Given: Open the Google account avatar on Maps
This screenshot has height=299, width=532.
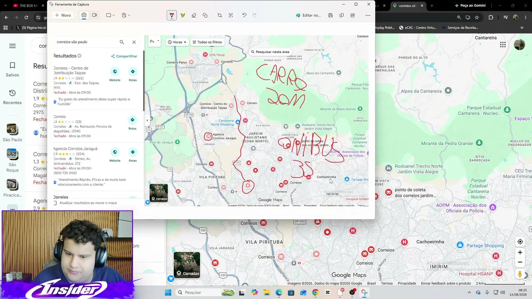Looking at the screenshot, I should [x=520, y=45].
